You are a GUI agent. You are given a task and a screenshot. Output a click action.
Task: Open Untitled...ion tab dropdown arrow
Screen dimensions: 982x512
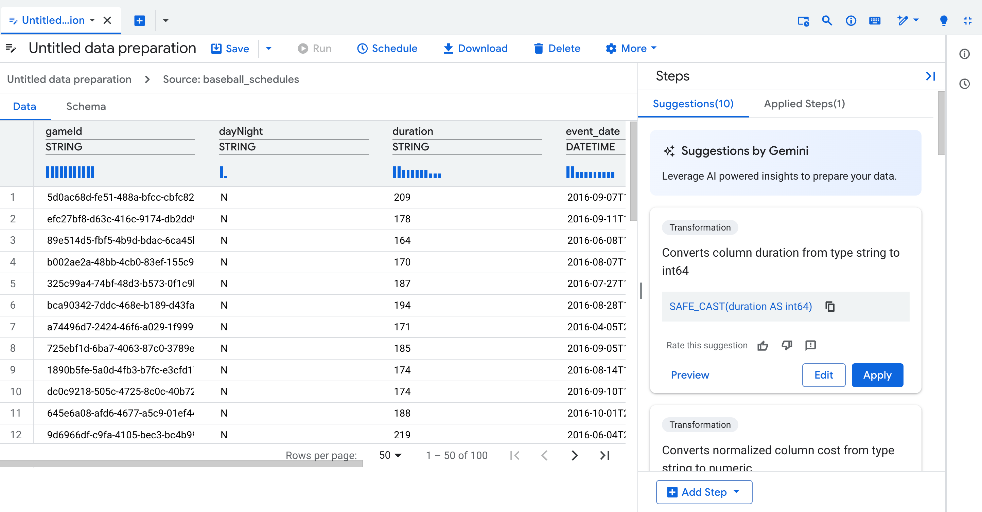tap(92, 20)
